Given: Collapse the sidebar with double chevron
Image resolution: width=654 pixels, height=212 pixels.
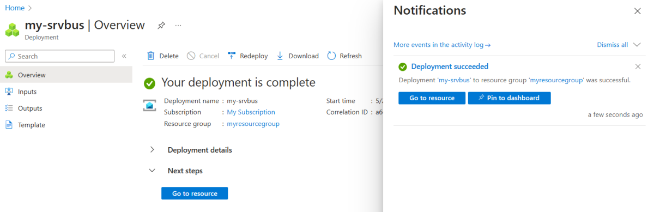Looking at the screenshot, I should (124, 56).
